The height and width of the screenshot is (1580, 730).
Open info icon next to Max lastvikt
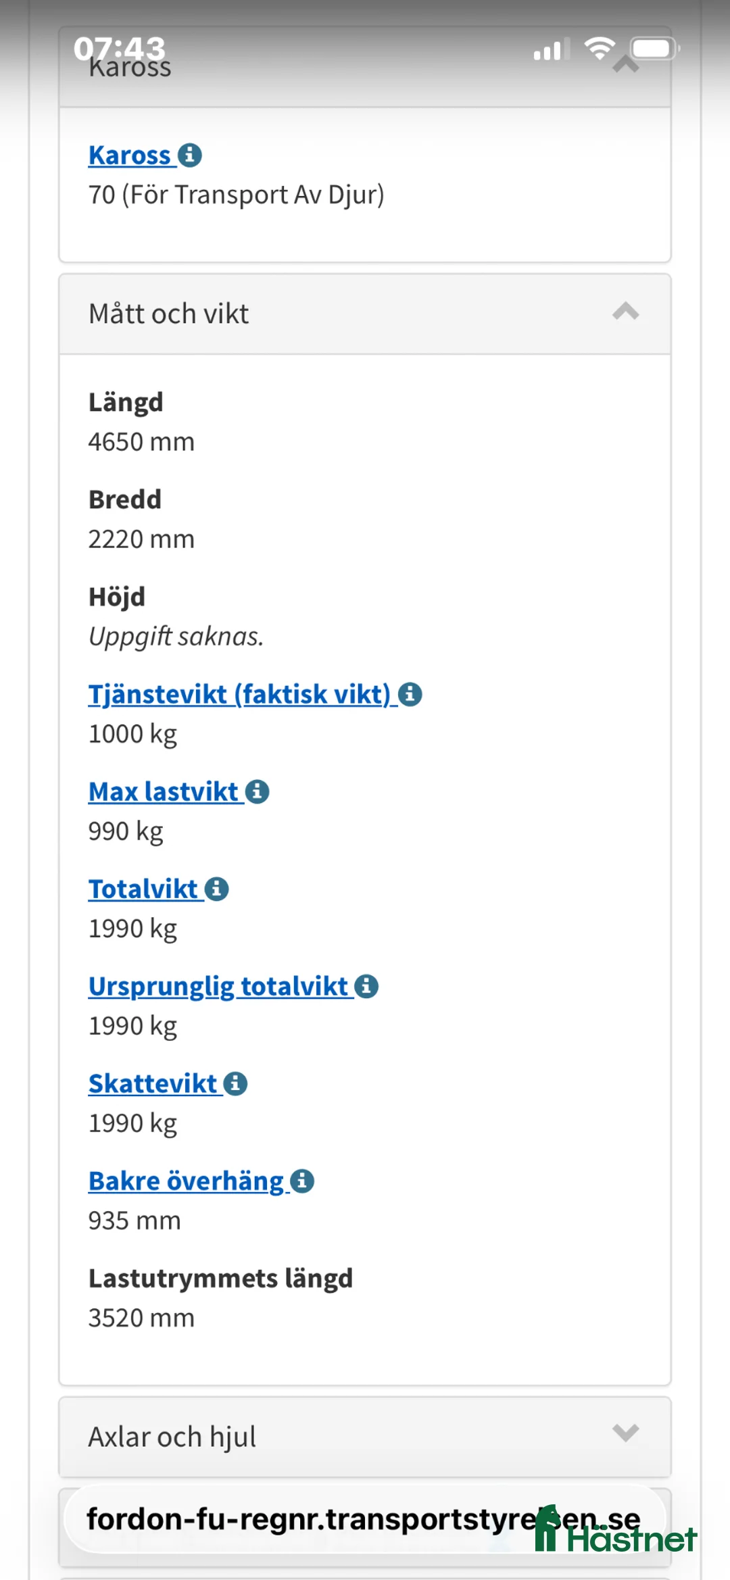coord(257,791)
